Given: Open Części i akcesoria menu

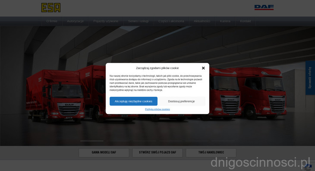Looking at the screenshot, I should (x=171, y=21).
